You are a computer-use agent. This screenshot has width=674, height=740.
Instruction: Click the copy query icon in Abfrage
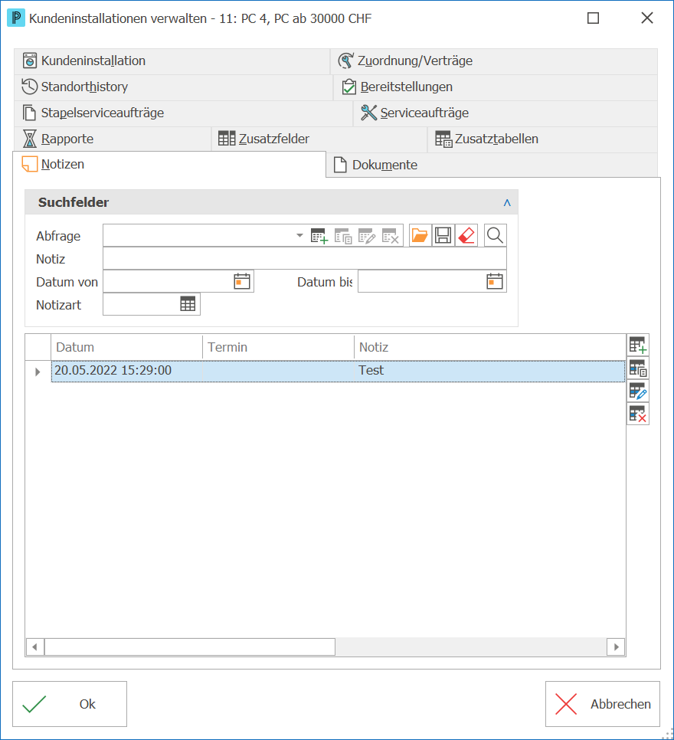click(x=343, y=235)
